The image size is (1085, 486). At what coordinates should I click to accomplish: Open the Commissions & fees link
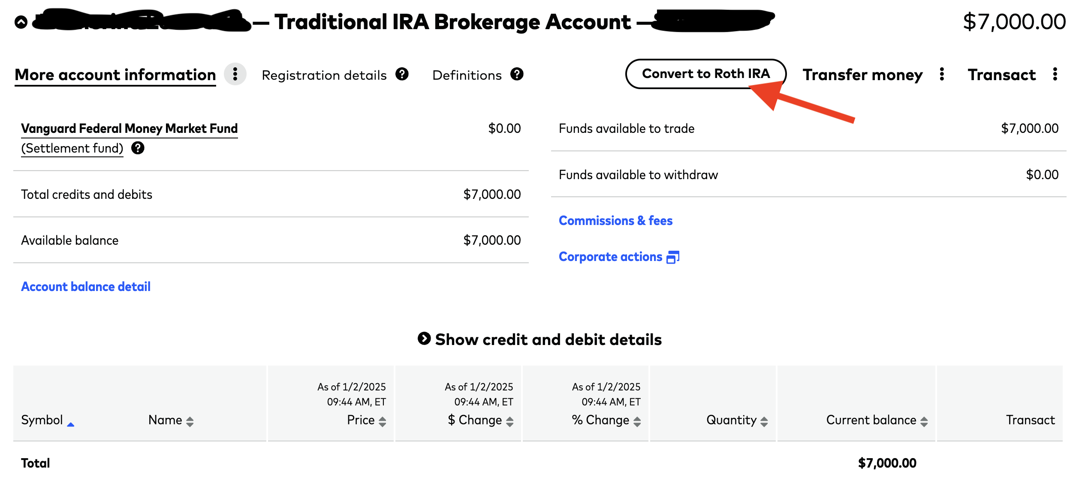tap(615, 221)
